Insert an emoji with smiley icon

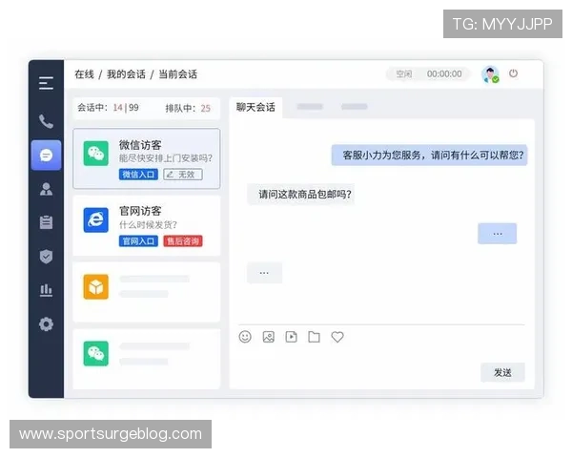[x=245, y=337]
